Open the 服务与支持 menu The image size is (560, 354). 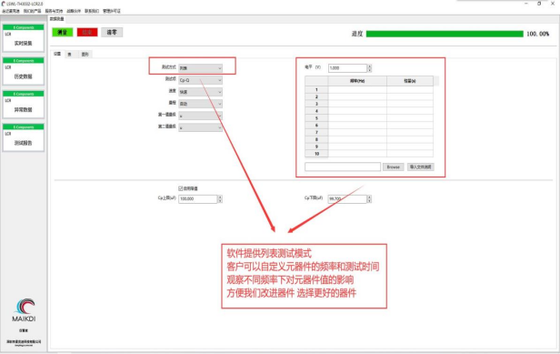point(54,11)
